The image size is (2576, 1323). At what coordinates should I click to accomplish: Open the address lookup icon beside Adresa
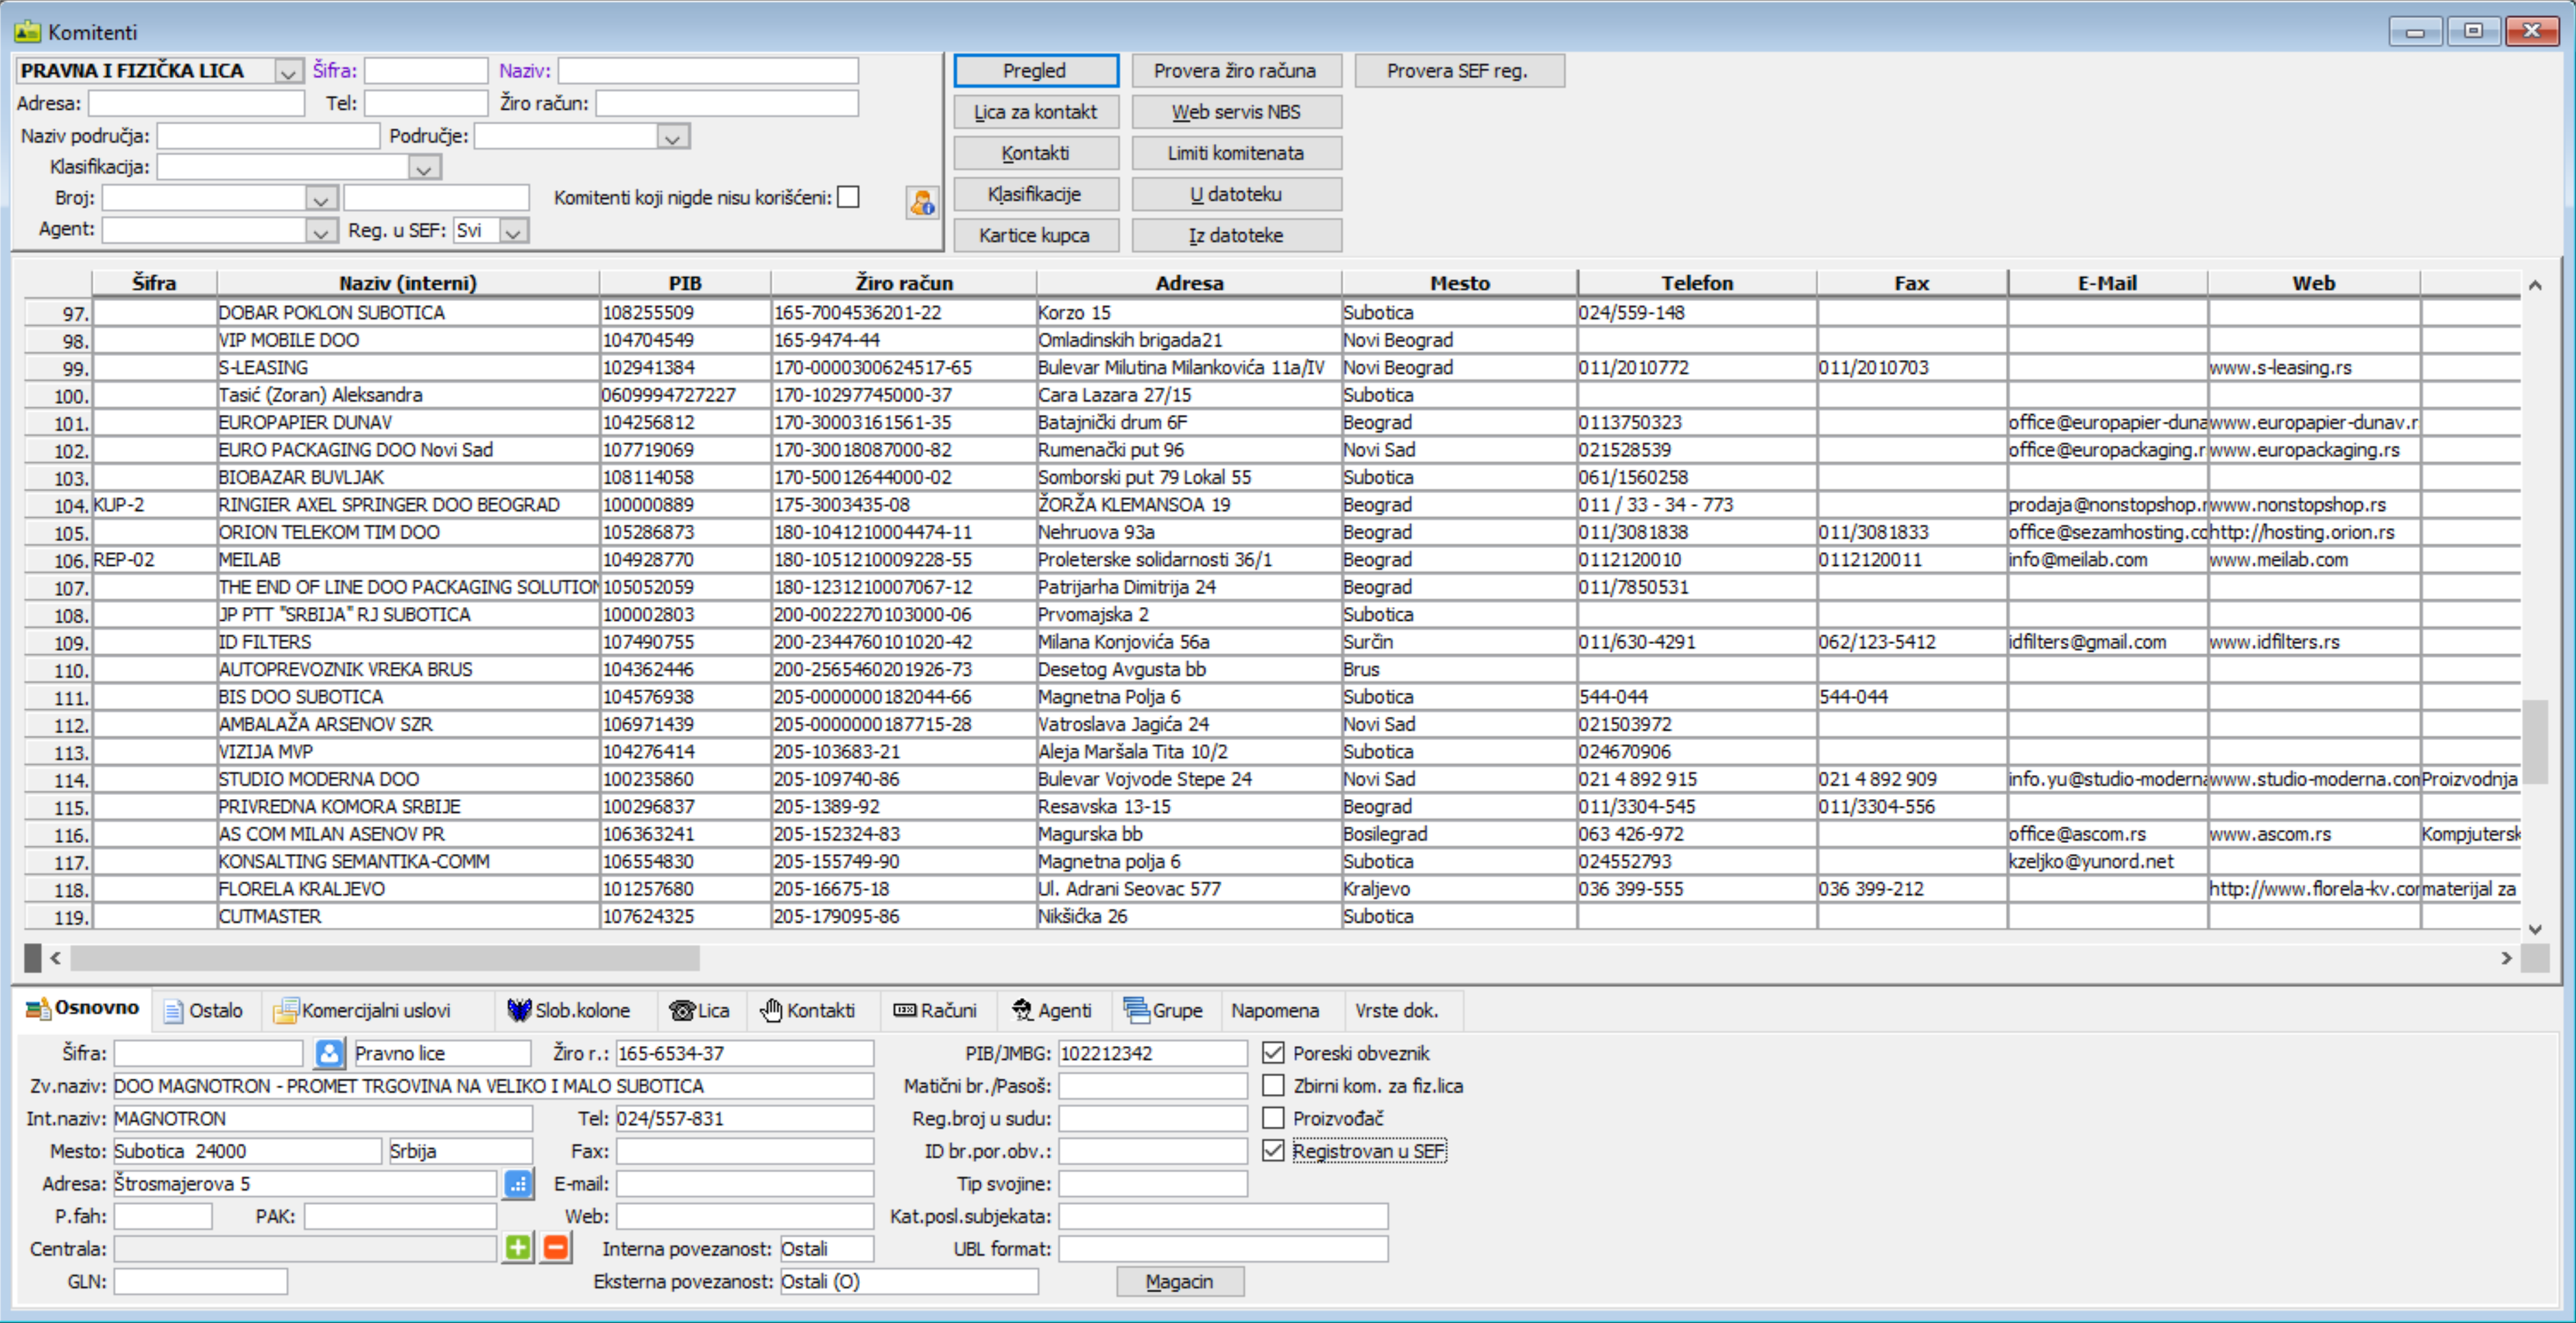coord(518,1184)
